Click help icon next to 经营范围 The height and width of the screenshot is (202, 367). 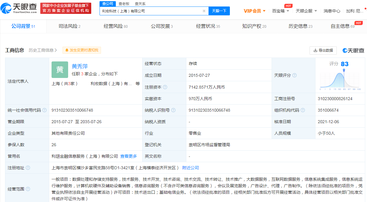28,189
